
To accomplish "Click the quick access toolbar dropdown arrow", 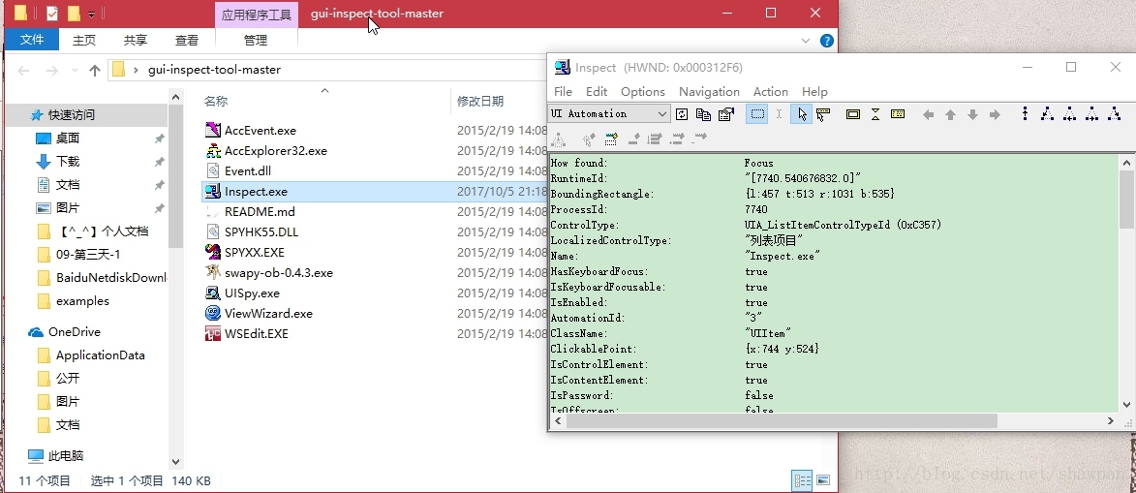I will 91,14.
